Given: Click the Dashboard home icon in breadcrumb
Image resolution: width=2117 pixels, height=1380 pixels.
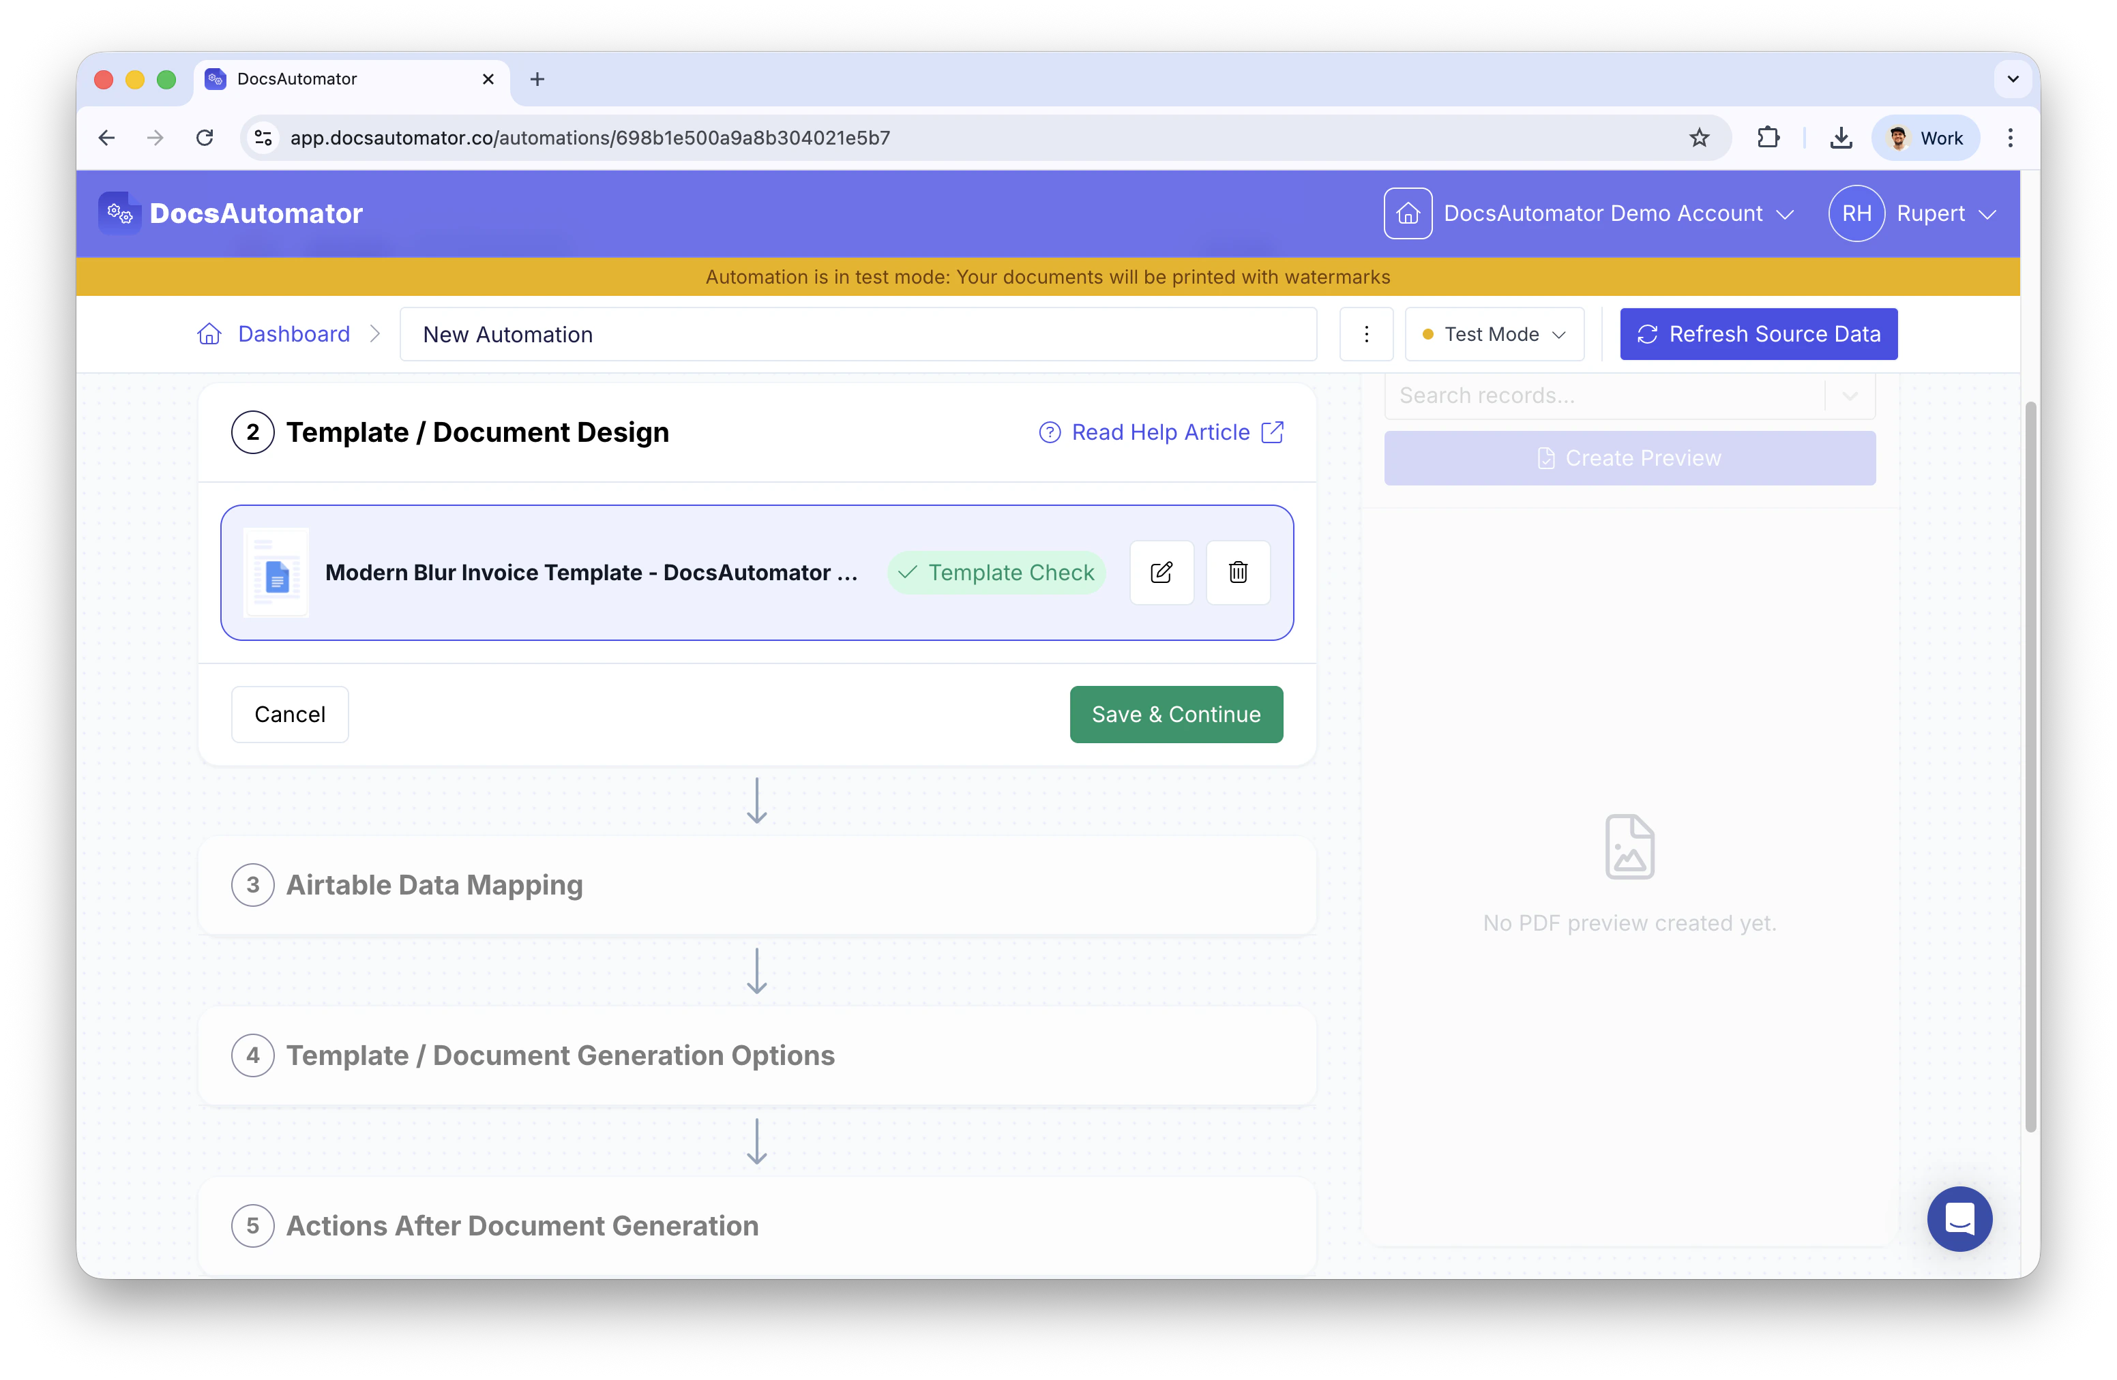Looking at the screenshot, I should [209, 334].
